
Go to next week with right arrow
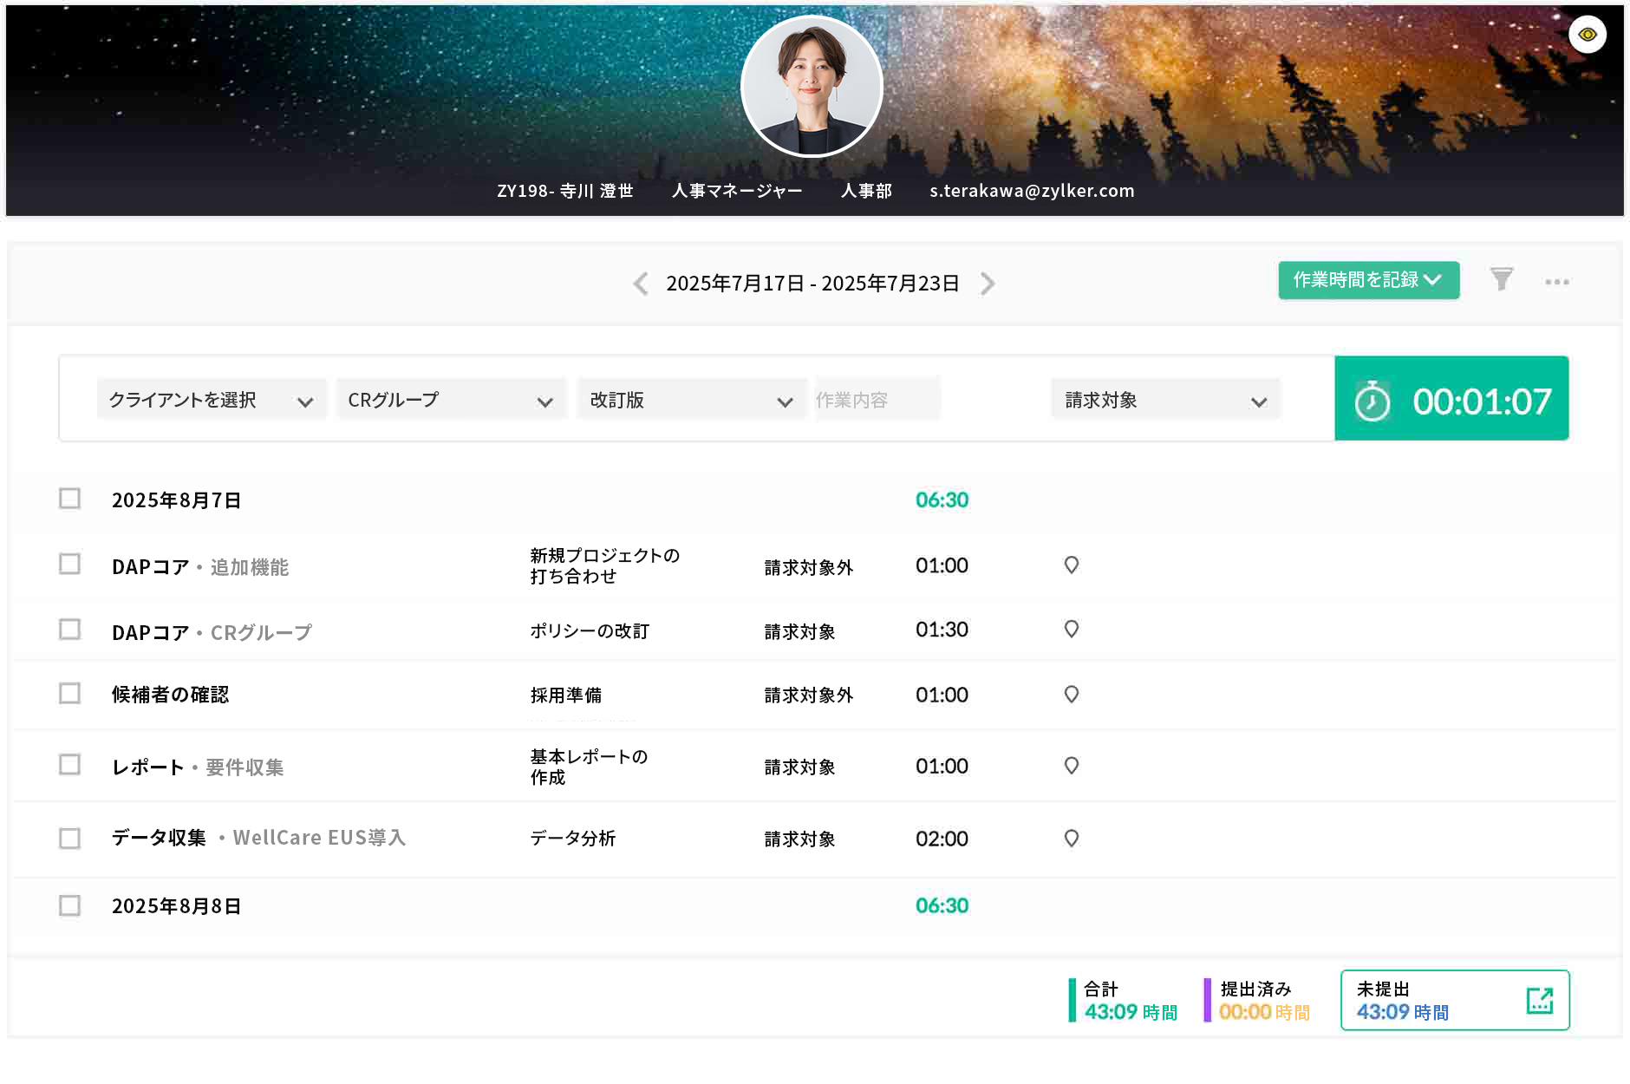click(988, 284)
